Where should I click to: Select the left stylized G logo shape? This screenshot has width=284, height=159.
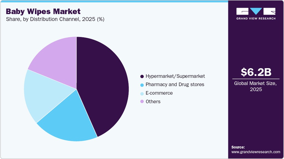click(x=242, y=12)
